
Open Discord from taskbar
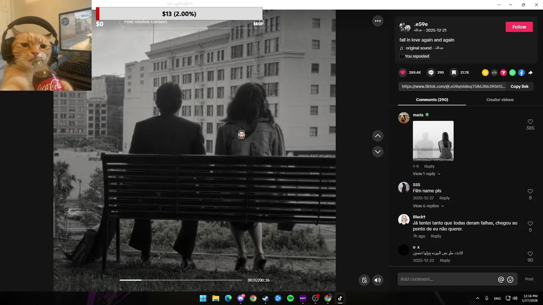pyautogui.click(x=241, y=298)
